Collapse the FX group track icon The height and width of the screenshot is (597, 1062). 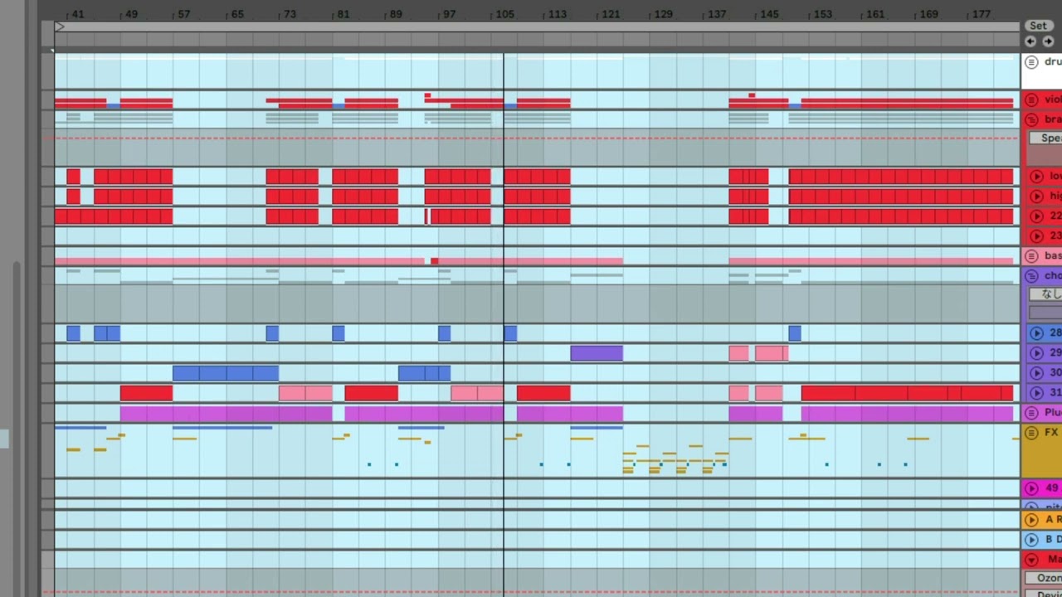1031,433
